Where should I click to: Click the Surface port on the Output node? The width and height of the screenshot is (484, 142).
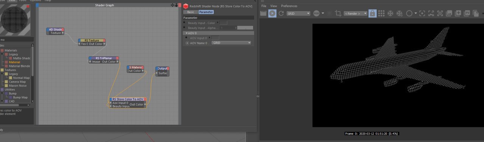tap(157, 73)
